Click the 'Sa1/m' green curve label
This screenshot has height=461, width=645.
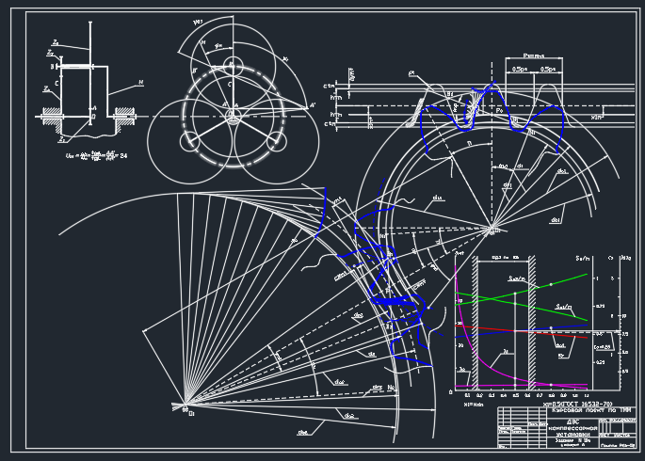tap(564, 307)
